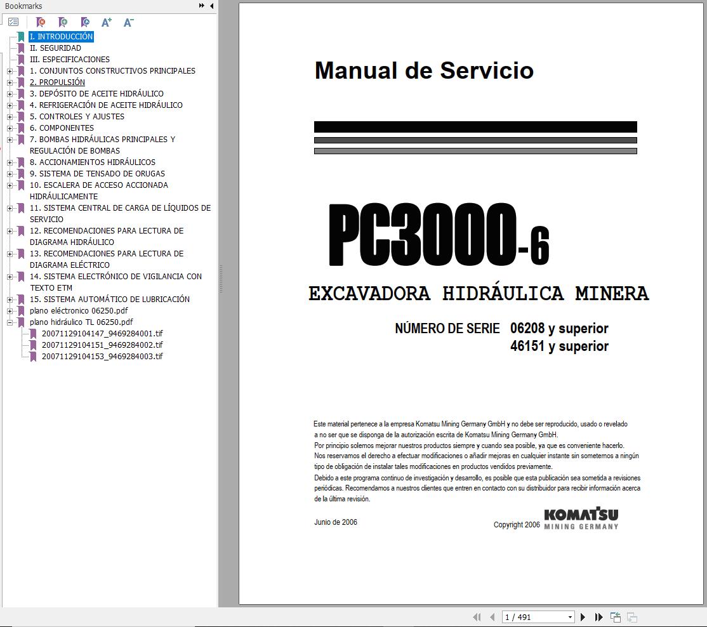707x627 pixels.
Task: Open 4. REFRIGERACIÓN DE ACEITE HIDRÁULICO bookmark
Action: point(106,105)
